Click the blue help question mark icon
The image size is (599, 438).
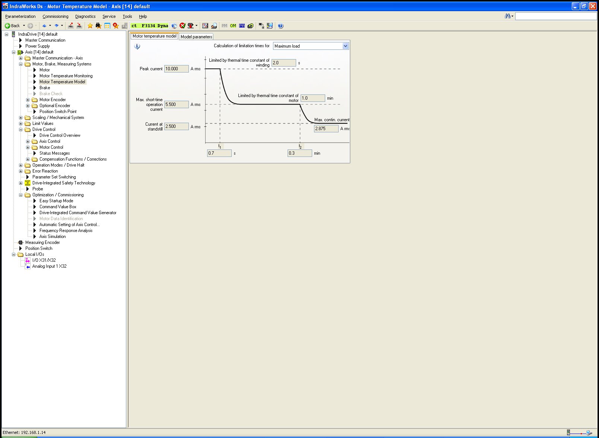coord(281,26)
